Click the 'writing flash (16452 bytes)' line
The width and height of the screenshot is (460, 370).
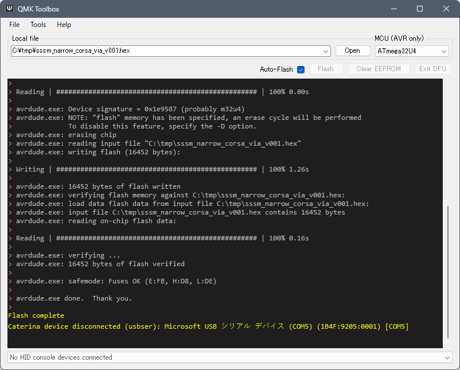click(98, 152)
